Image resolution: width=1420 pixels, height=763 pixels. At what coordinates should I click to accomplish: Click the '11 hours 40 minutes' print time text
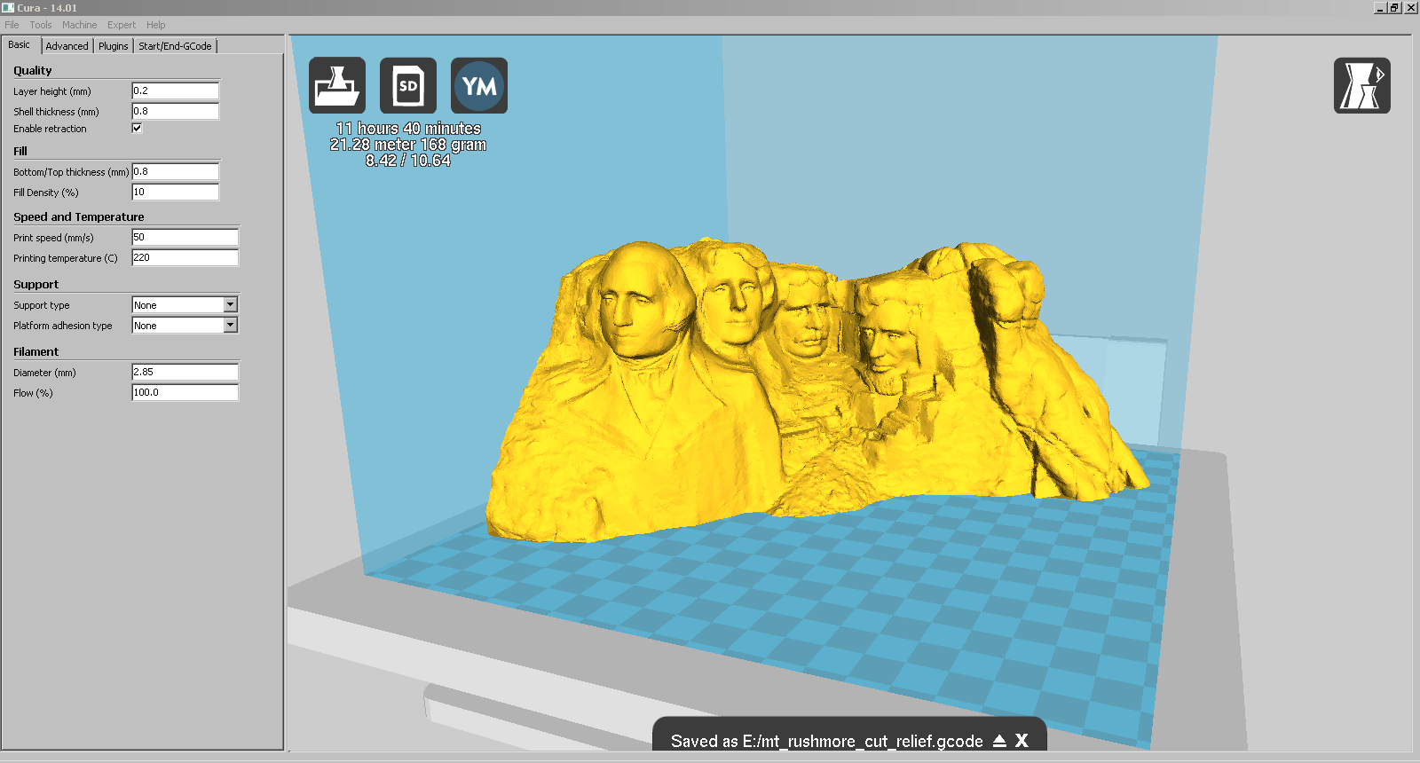408,129
